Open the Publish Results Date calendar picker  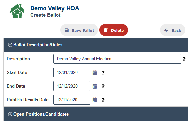[x=95, y=100]
